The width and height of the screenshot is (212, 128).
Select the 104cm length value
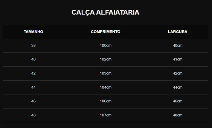click(106, 87)
